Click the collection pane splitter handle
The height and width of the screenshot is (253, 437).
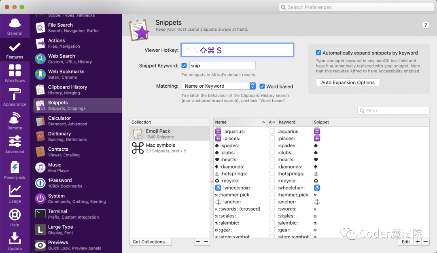coord(212,181)
